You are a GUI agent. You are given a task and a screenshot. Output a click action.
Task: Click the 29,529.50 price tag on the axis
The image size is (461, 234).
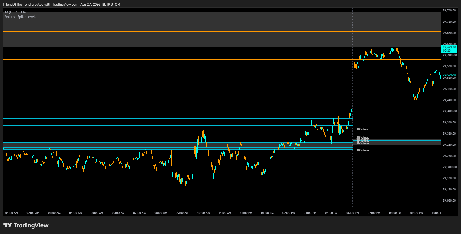coord(449,75)
